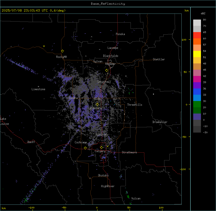Click the yellow diamond marker above Calgary label
The width and height of the screenshot is (216, 211).
pos(101,148)
